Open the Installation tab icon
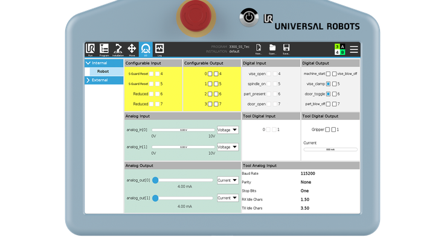The height and width of the screenshot is (249, 444). pos(118,49)
